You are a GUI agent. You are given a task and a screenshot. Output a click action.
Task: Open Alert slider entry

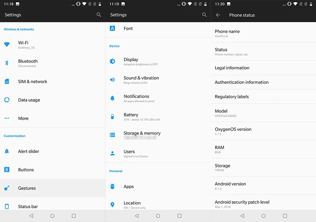click(x=52, y=151)
